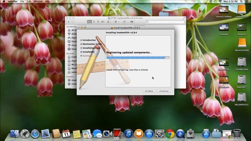
Task: Open Notification Center in menu bar
Action: [247, 2]
